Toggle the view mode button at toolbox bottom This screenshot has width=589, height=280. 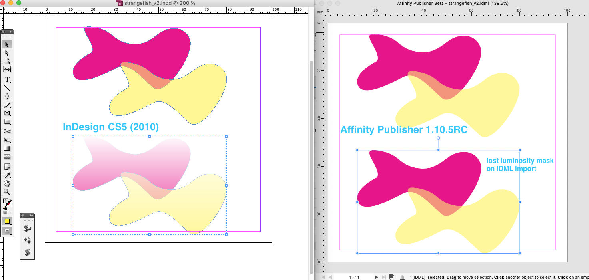[x=7, y=231]
